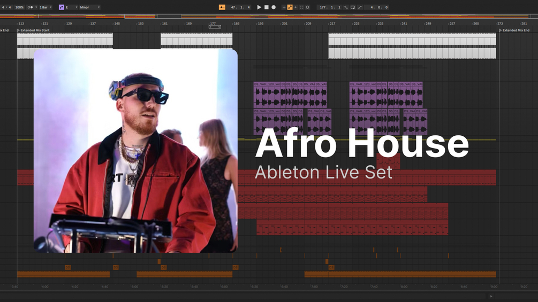Click the loop start position field 177.1.1
This screenshot has height=302, width=538.
click(x=329, y=7)
